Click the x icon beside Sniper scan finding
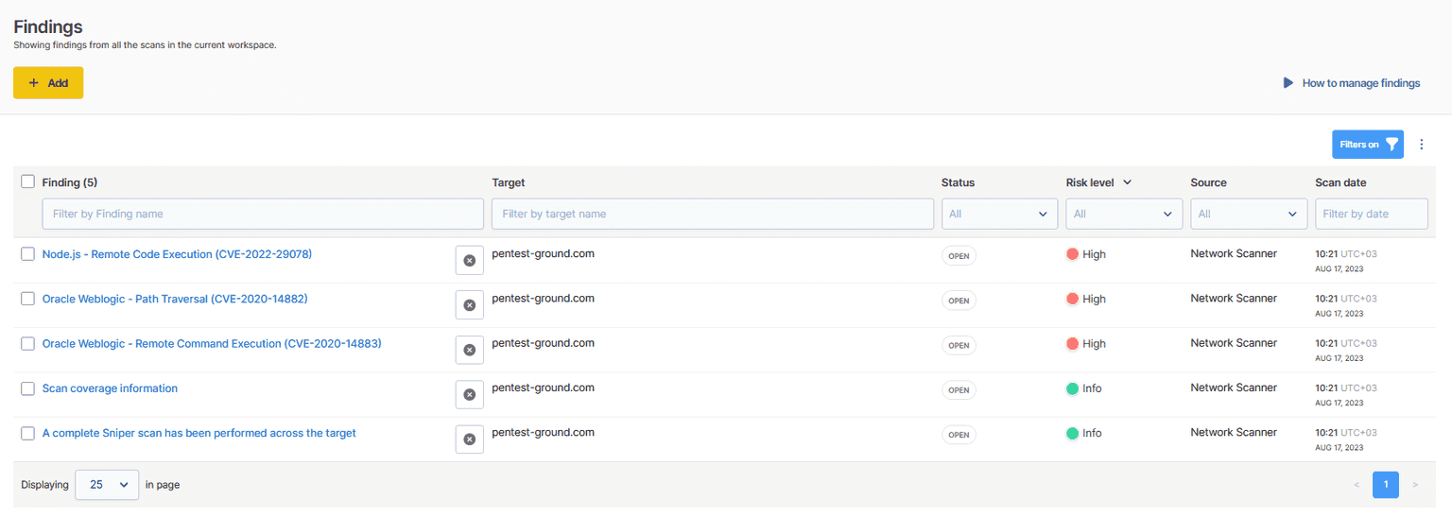Screen dimensions: 1452x517 click(469, 439)
